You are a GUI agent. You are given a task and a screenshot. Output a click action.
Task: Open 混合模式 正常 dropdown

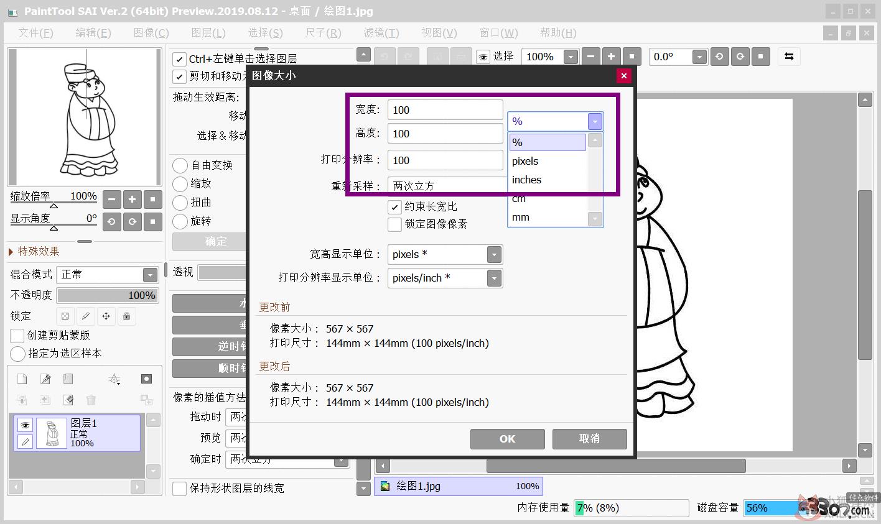pos(150,275)
